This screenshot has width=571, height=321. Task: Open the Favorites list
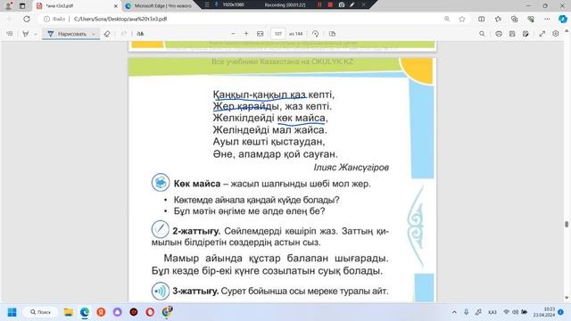point(498,19)
